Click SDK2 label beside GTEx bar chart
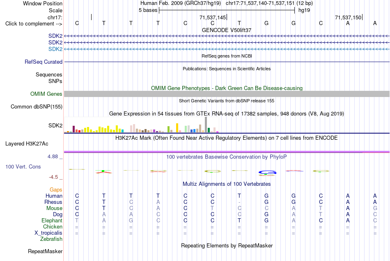The height and width of the screenshot is (261, 390). [x=55, y=125]
